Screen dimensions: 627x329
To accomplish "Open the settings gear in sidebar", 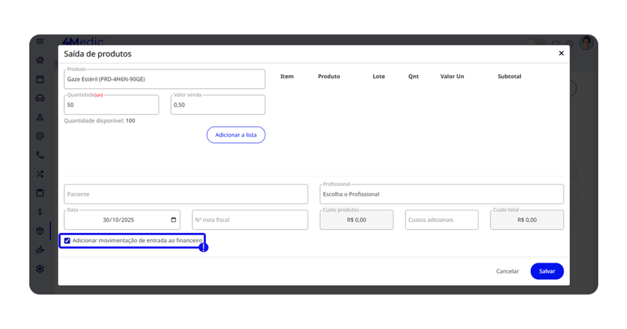I will click(40, 268).
